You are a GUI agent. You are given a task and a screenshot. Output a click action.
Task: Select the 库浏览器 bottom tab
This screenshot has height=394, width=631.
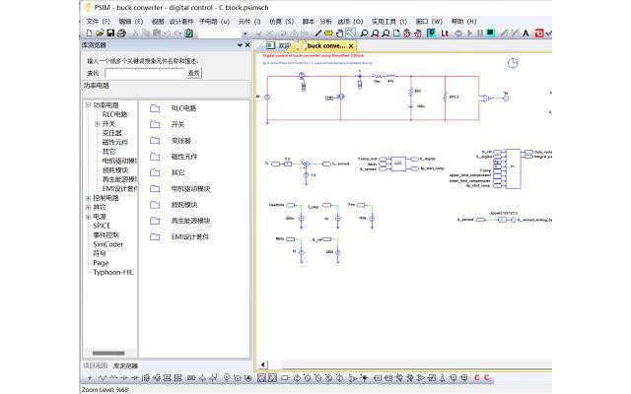[x=126, y=365]
